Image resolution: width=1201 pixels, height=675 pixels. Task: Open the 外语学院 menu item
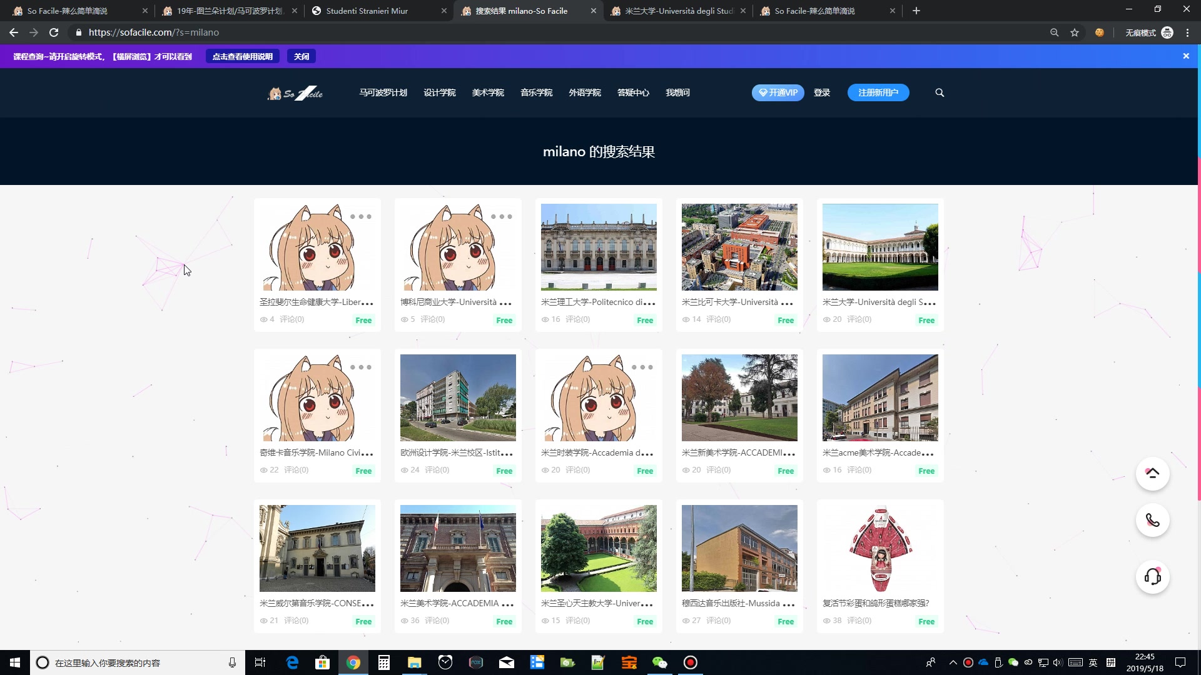pos(585,92)
